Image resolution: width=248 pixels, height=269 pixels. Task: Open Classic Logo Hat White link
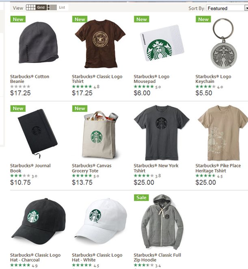(x=97, y=257)
